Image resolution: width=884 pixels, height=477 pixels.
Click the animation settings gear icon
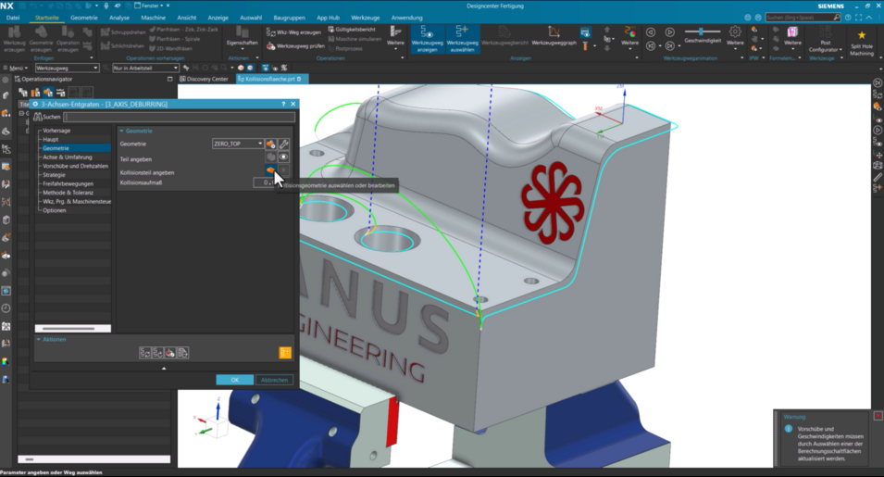pos(735,31)
